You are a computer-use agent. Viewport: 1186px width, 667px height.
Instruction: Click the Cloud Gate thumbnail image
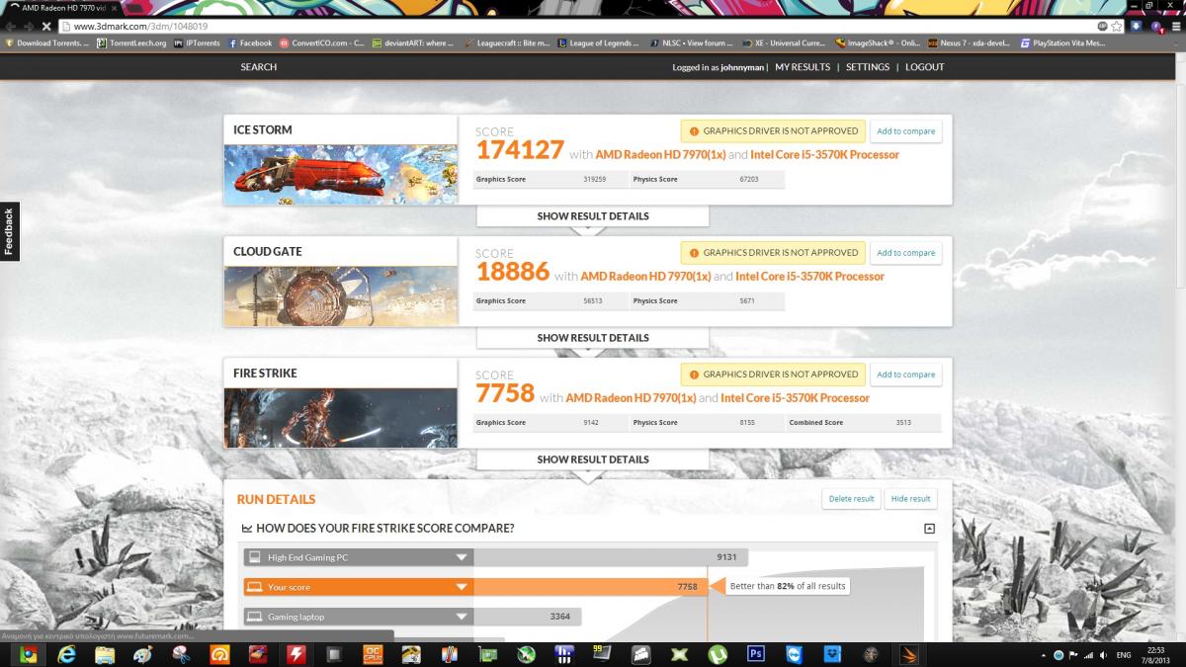point(340,296)
